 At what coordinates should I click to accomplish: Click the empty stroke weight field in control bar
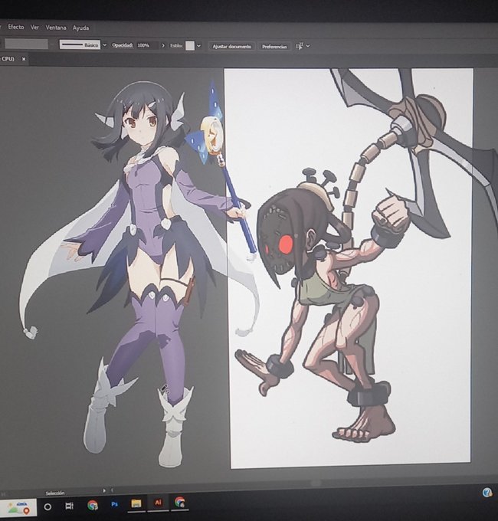tap(26, 44)
